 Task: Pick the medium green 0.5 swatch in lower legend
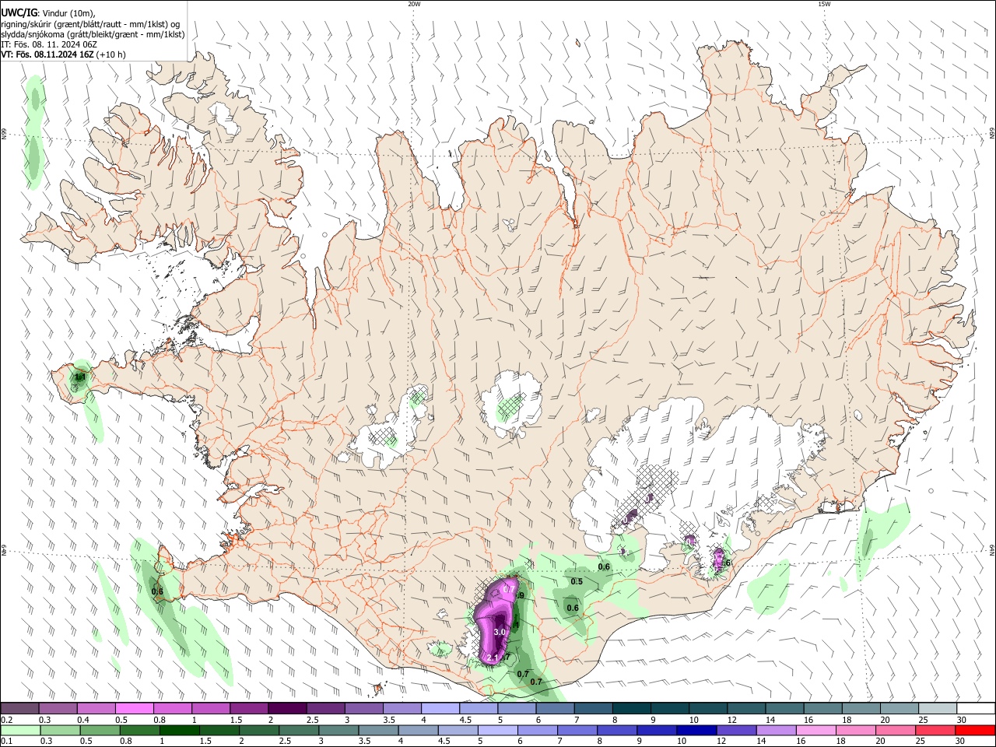(100, 730)
